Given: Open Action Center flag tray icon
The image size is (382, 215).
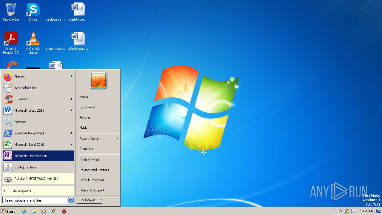Looking at the screenshot, I should (x=354, y=211).
